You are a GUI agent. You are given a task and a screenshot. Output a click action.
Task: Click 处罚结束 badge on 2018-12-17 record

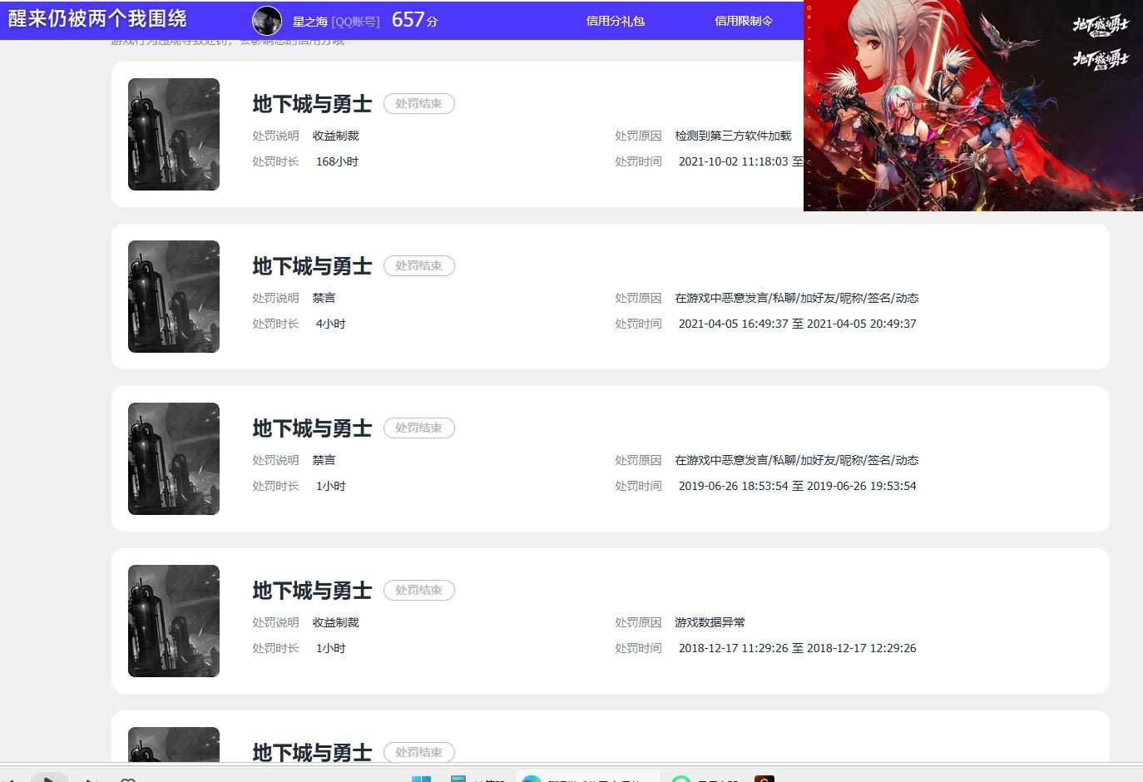pos(418,590)
